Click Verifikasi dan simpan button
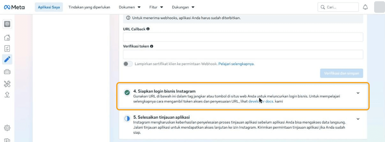 pyautogui.click(x=342, y=73)
